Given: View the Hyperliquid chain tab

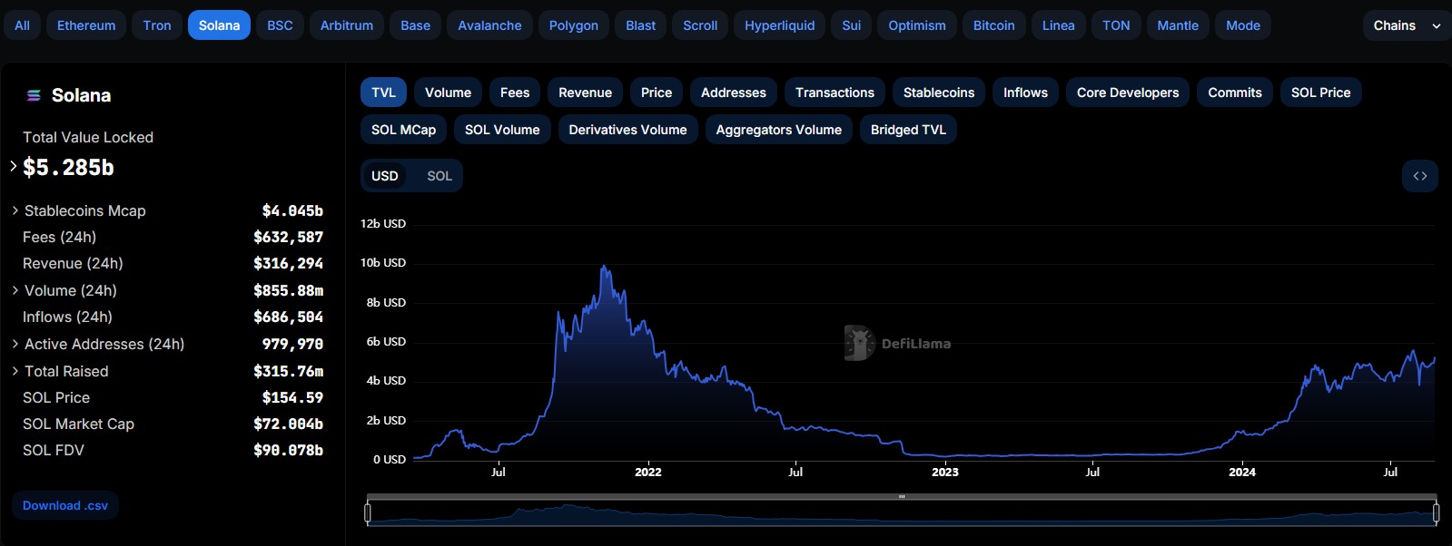Looking at the screenshot, I should click(x=780, y=25).
